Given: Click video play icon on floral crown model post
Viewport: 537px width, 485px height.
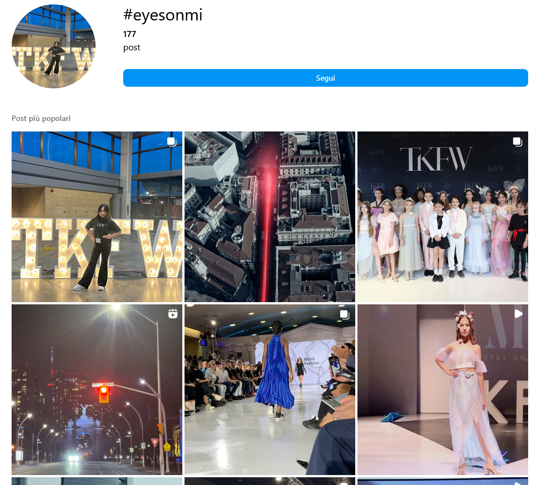Looking at the screenshot, I should click(x=518, y=314).
